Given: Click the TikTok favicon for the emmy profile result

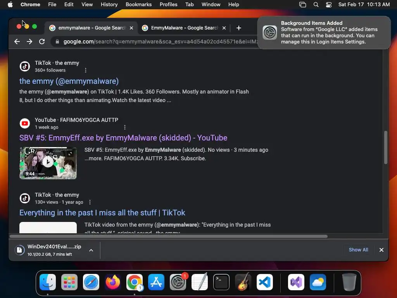Looking at the screenshot, I should [25, 66].
